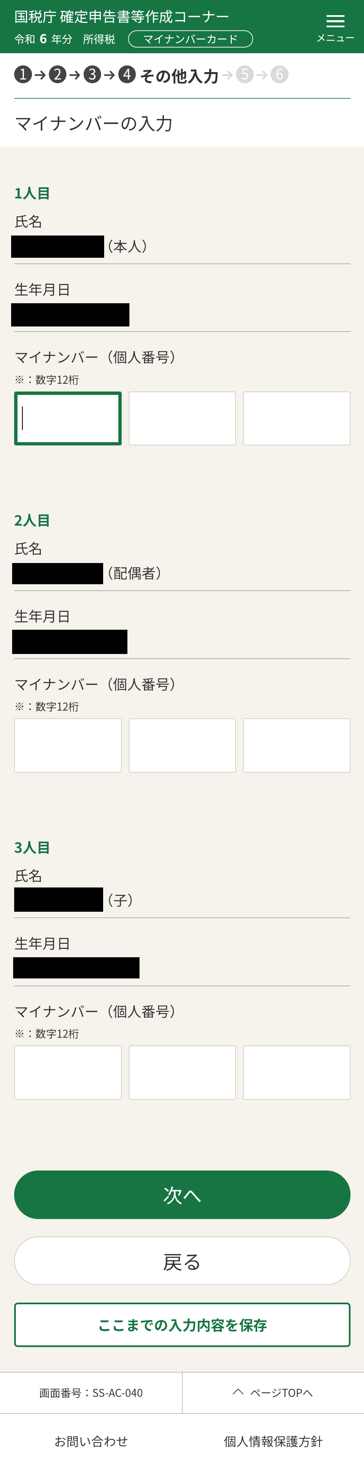The width and height of the screenshot is (364, 1467).
Task: Focus first マイナンバー box for 1人目
Action: tap(68, 418)
